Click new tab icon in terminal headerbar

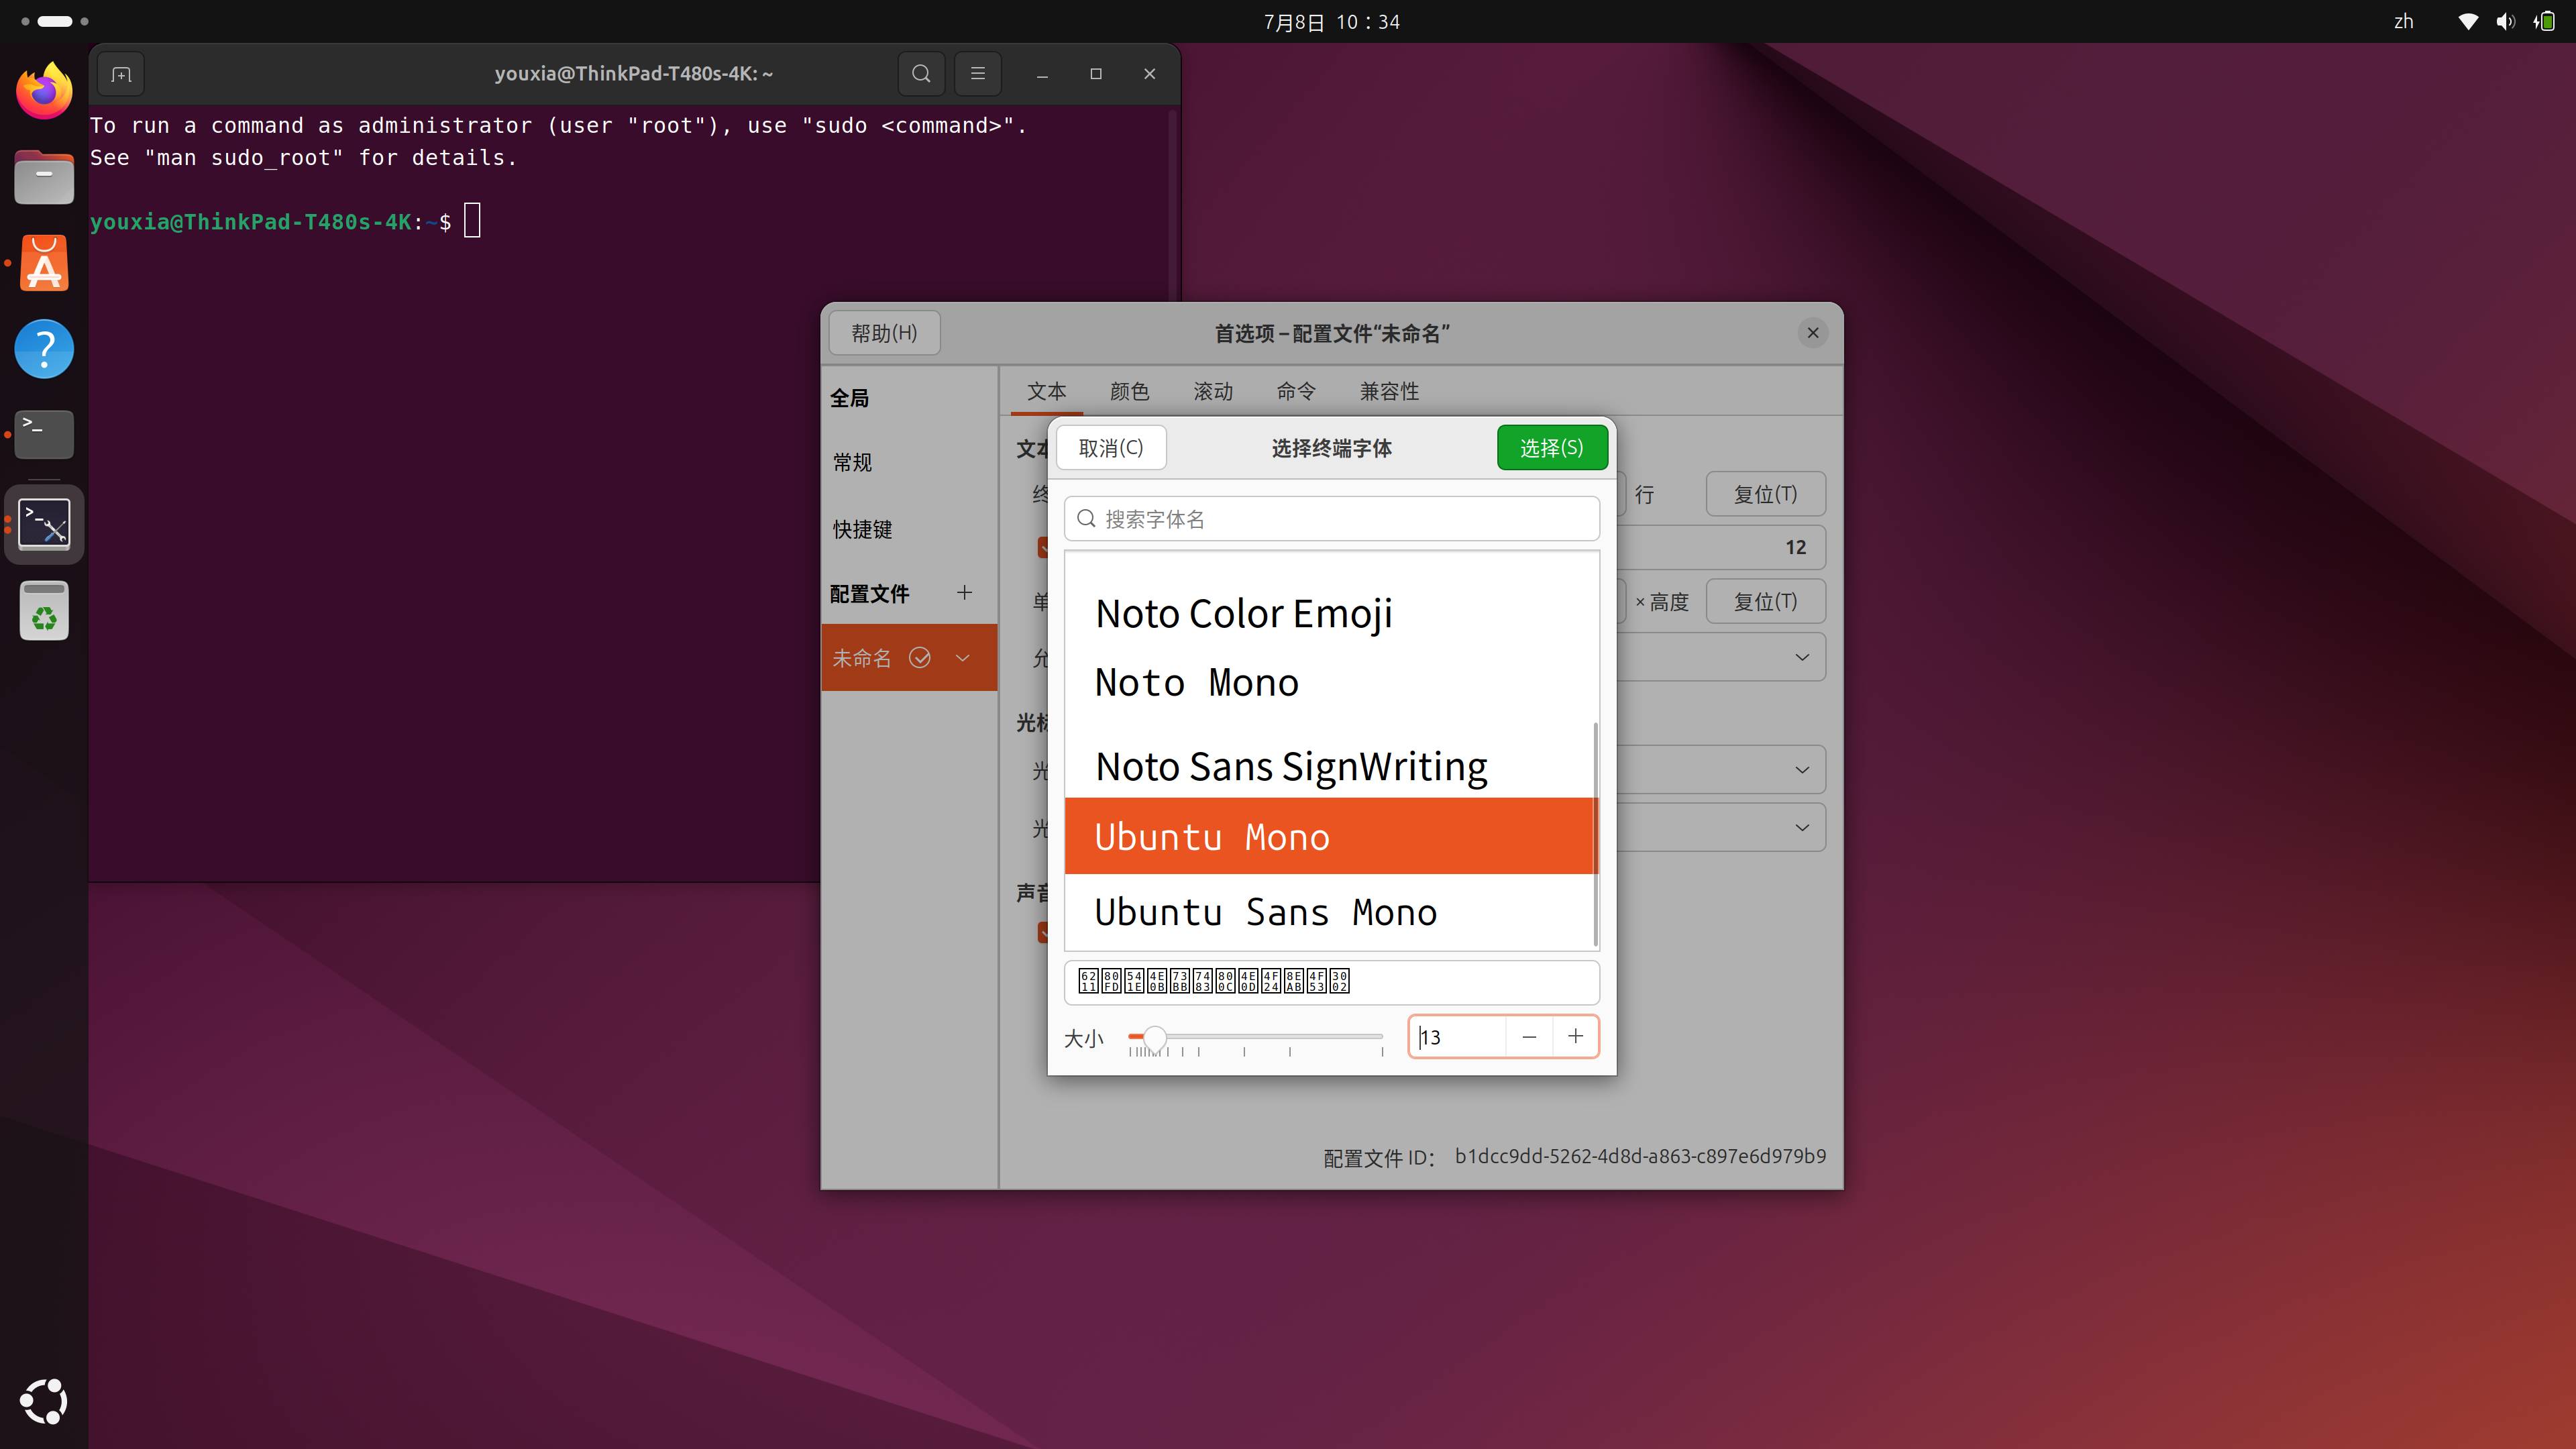click(121, 74)
